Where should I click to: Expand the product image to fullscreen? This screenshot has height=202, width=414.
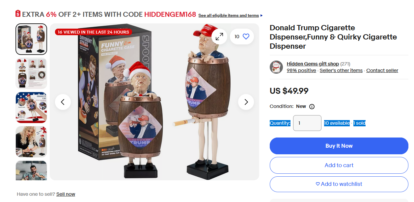pos(219,37)
